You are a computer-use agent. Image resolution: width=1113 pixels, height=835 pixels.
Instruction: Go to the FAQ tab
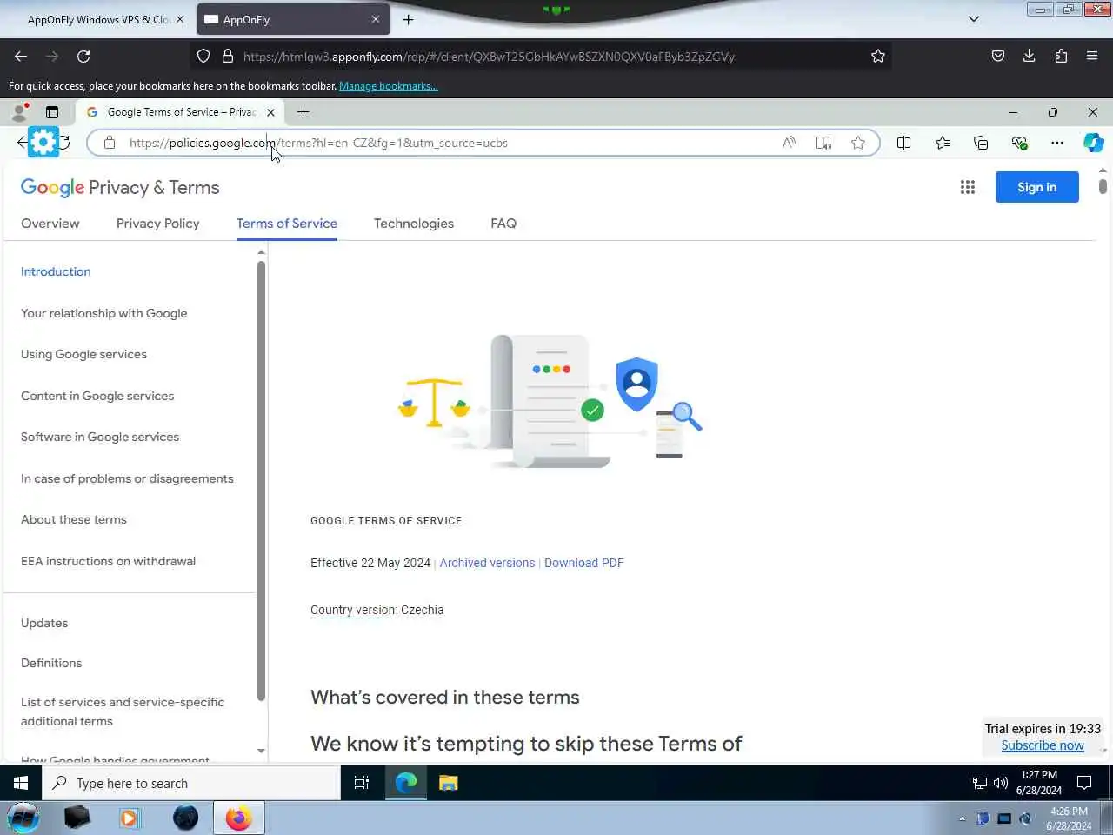503,224
